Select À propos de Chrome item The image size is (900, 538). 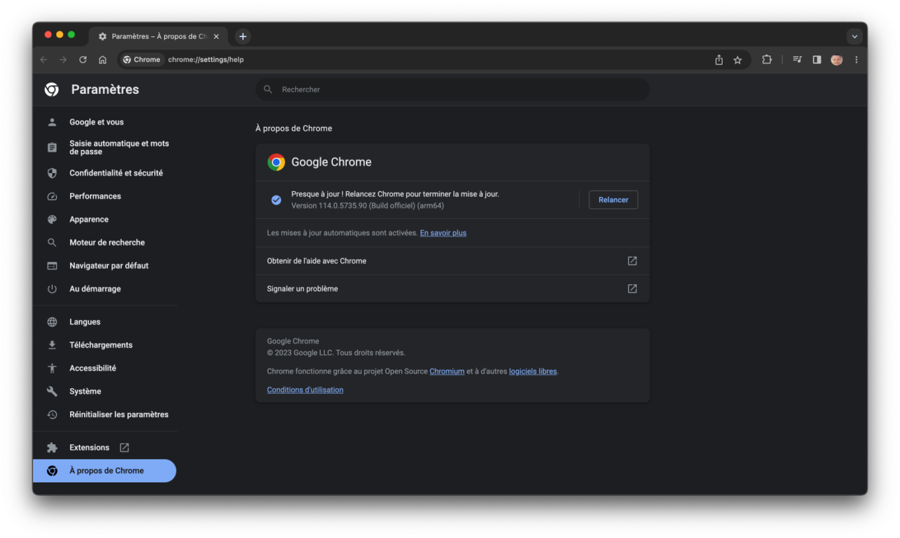tap(105, 471)
